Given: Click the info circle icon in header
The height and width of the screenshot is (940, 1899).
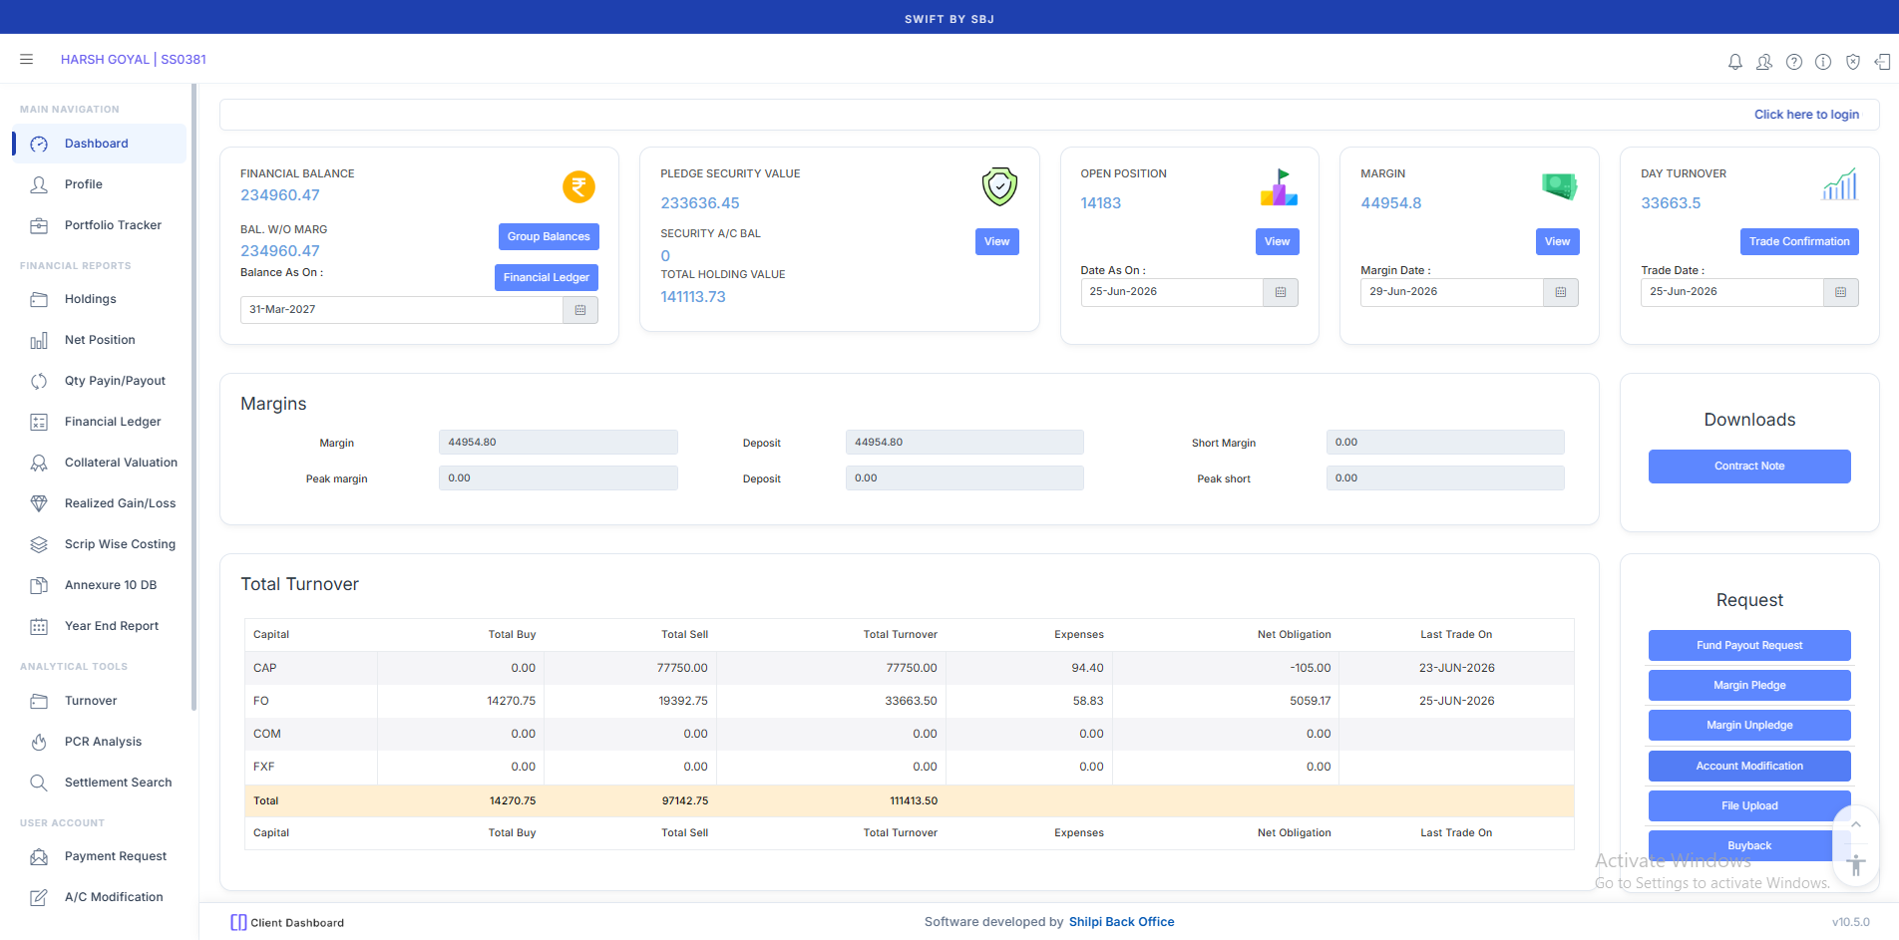Looking at the screenshot, I should coord(1823,62).
